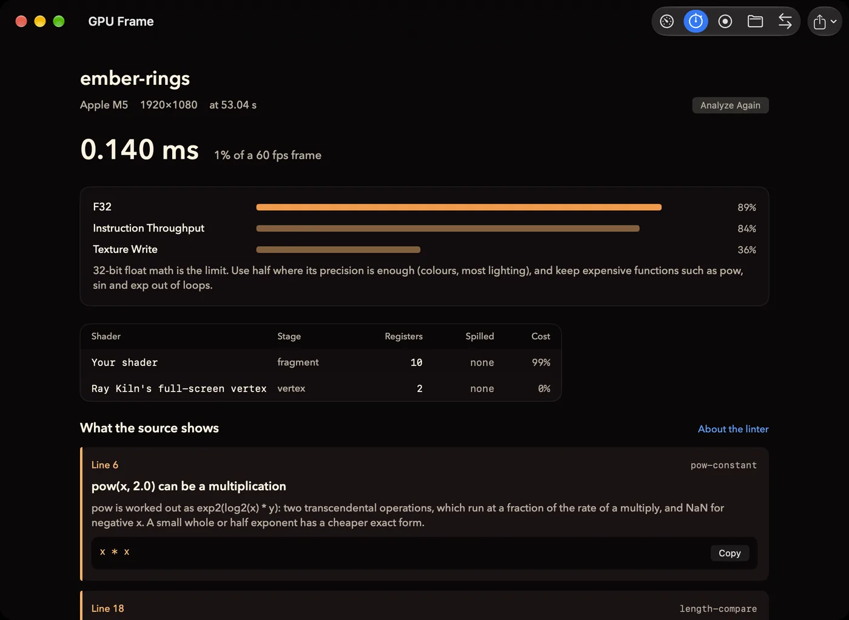Click the Stage column header
The image size is (849, 620).
(x=289, y=336)
